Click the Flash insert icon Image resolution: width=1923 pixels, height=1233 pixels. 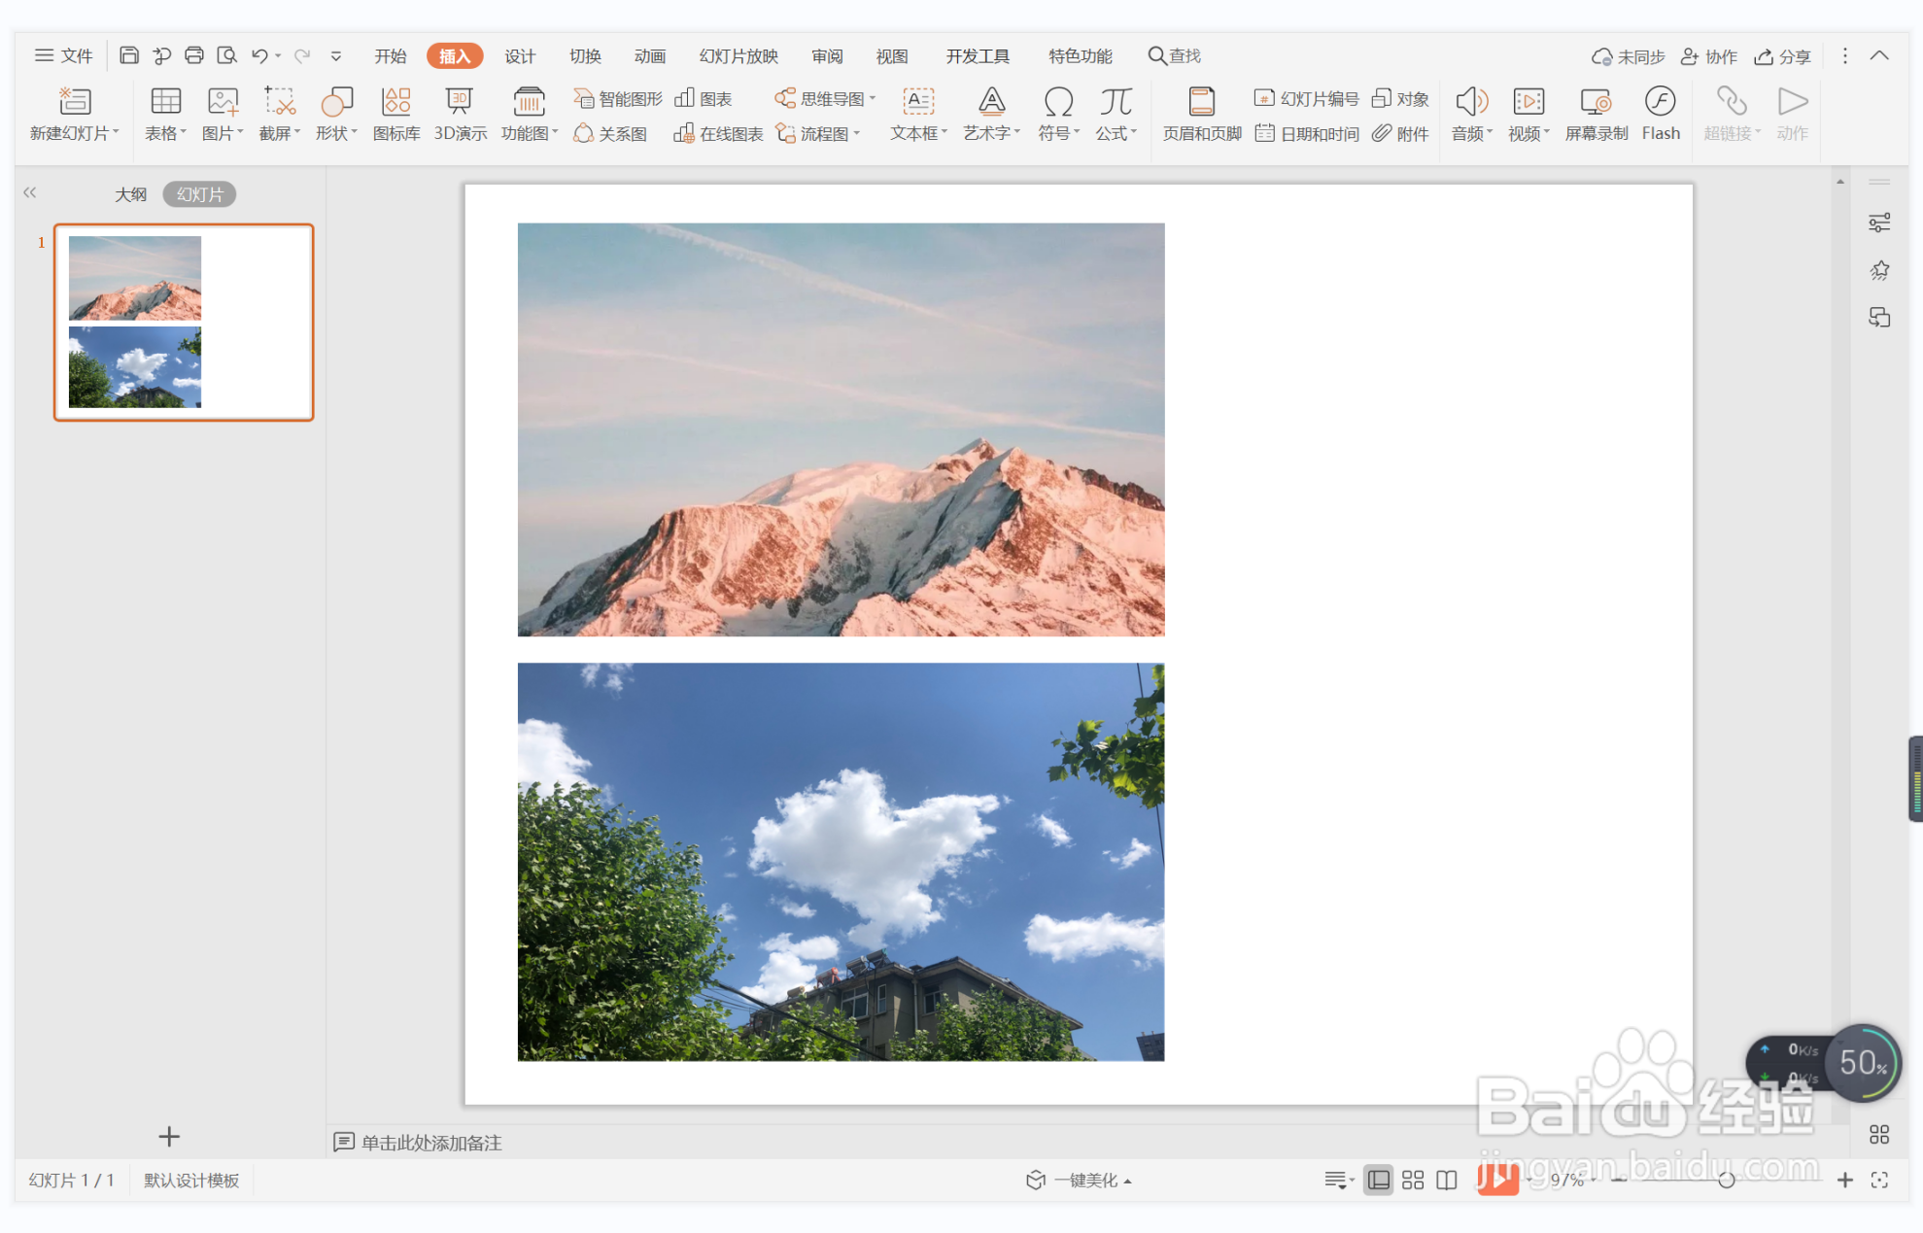click(1660, 102)
